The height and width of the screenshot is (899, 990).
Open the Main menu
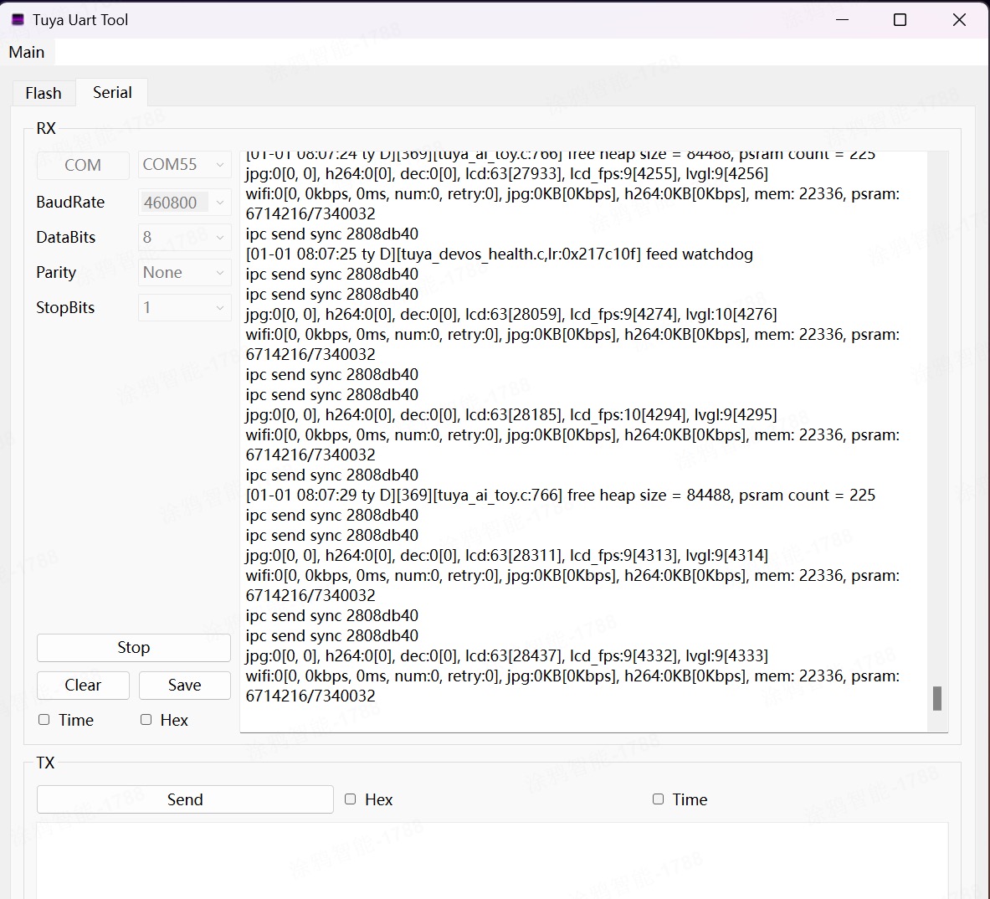[x=27, y=52]
